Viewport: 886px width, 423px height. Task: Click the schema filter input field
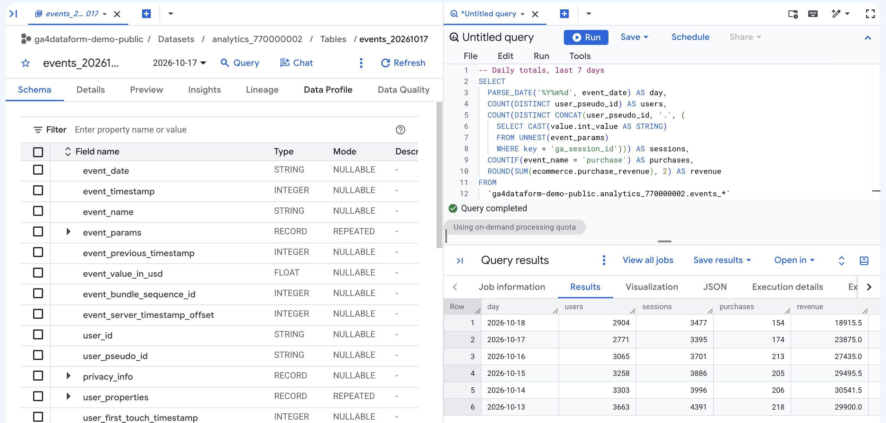point(230,129)
